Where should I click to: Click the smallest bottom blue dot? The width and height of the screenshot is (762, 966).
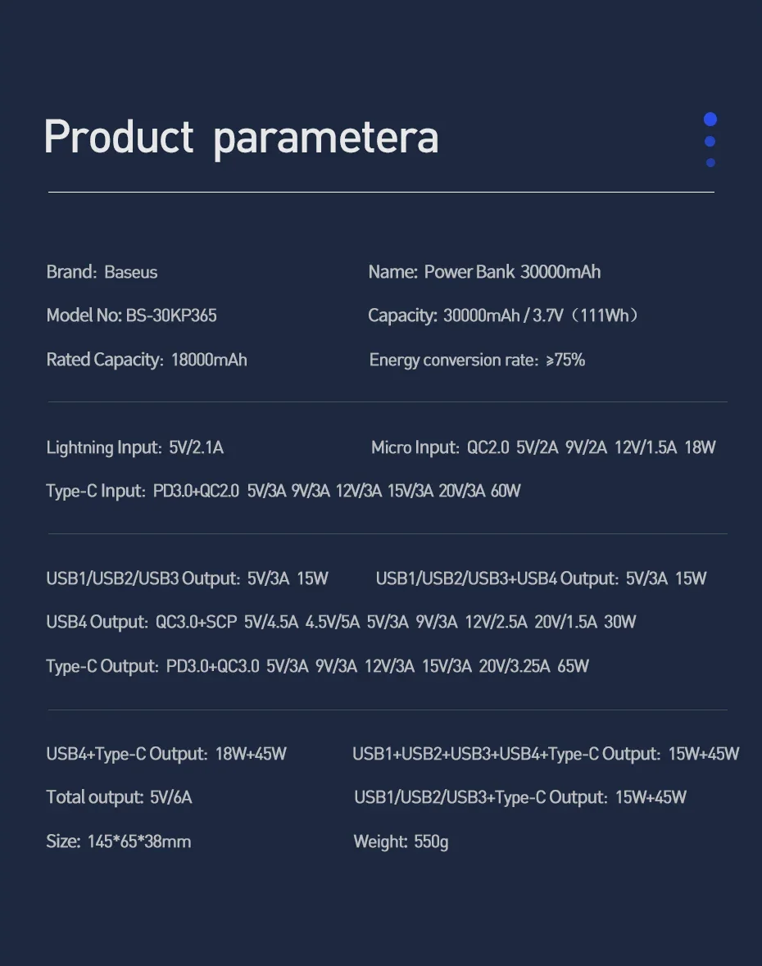point(710,162)
